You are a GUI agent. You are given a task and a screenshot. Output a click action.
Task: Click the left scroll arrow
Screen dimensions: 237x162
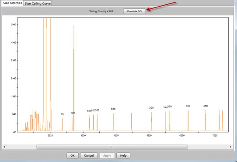pos(4,147)
